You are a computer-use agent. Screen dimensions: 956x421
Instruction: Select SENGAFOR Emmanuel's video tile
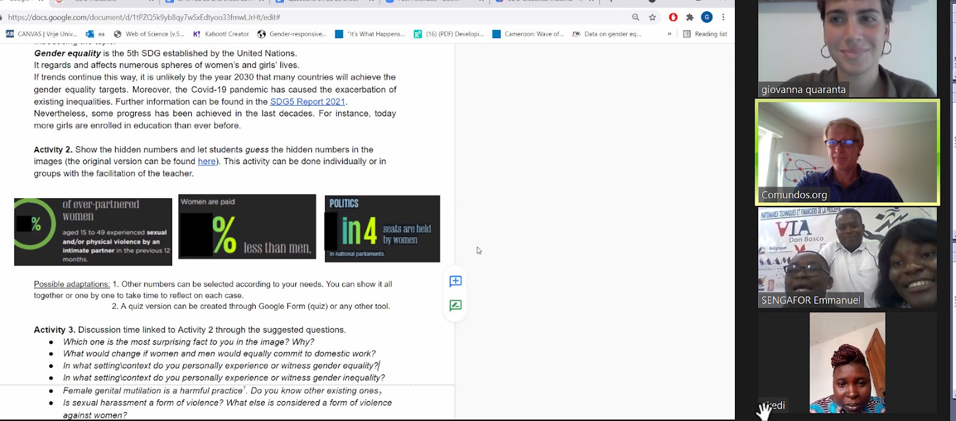pyautogui.click(x=847, y=257)
